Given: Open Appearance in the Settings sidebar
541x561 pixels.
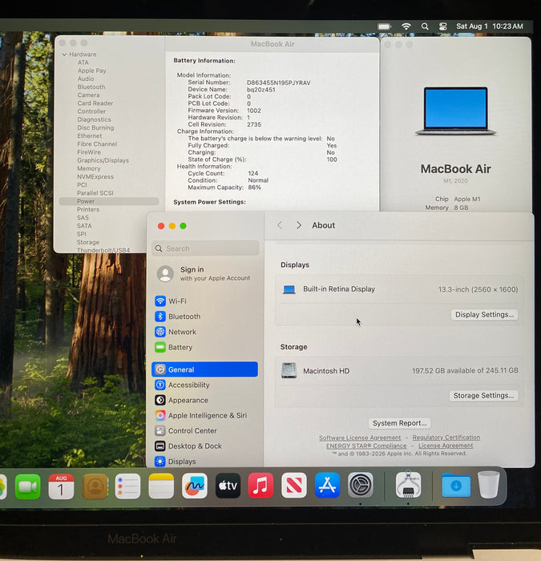Looking at the screenshot, I should (205, 400).
